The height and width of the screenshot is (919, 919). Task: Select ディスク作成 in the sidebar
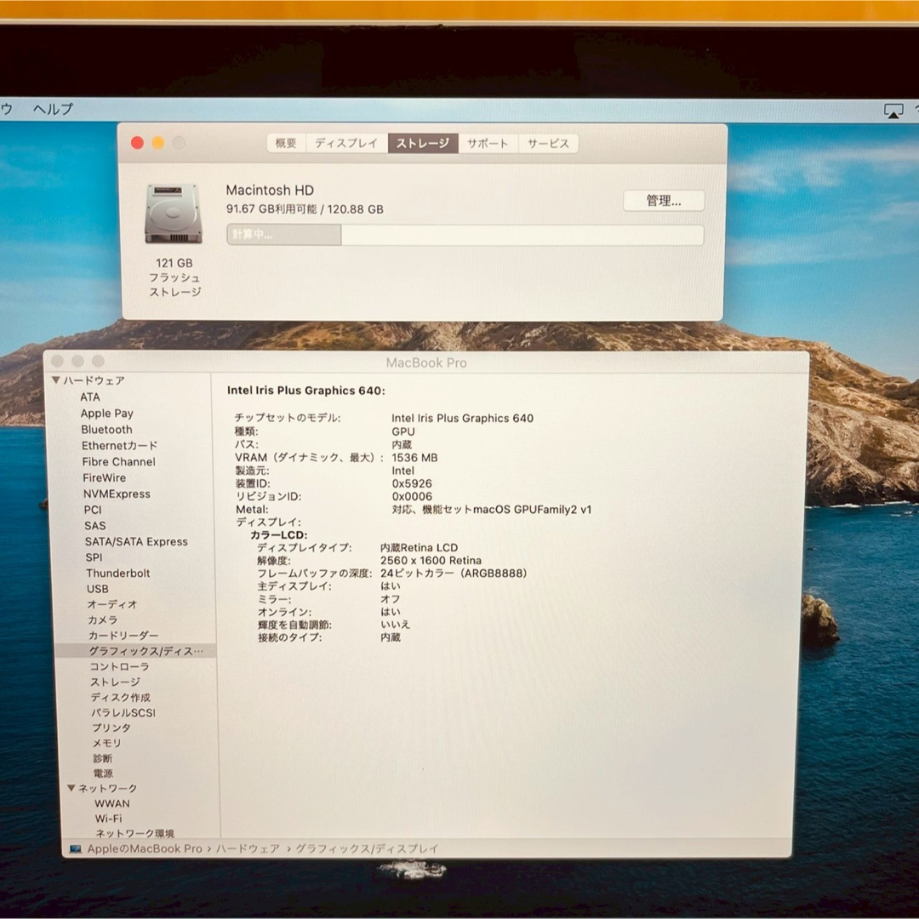121,698
